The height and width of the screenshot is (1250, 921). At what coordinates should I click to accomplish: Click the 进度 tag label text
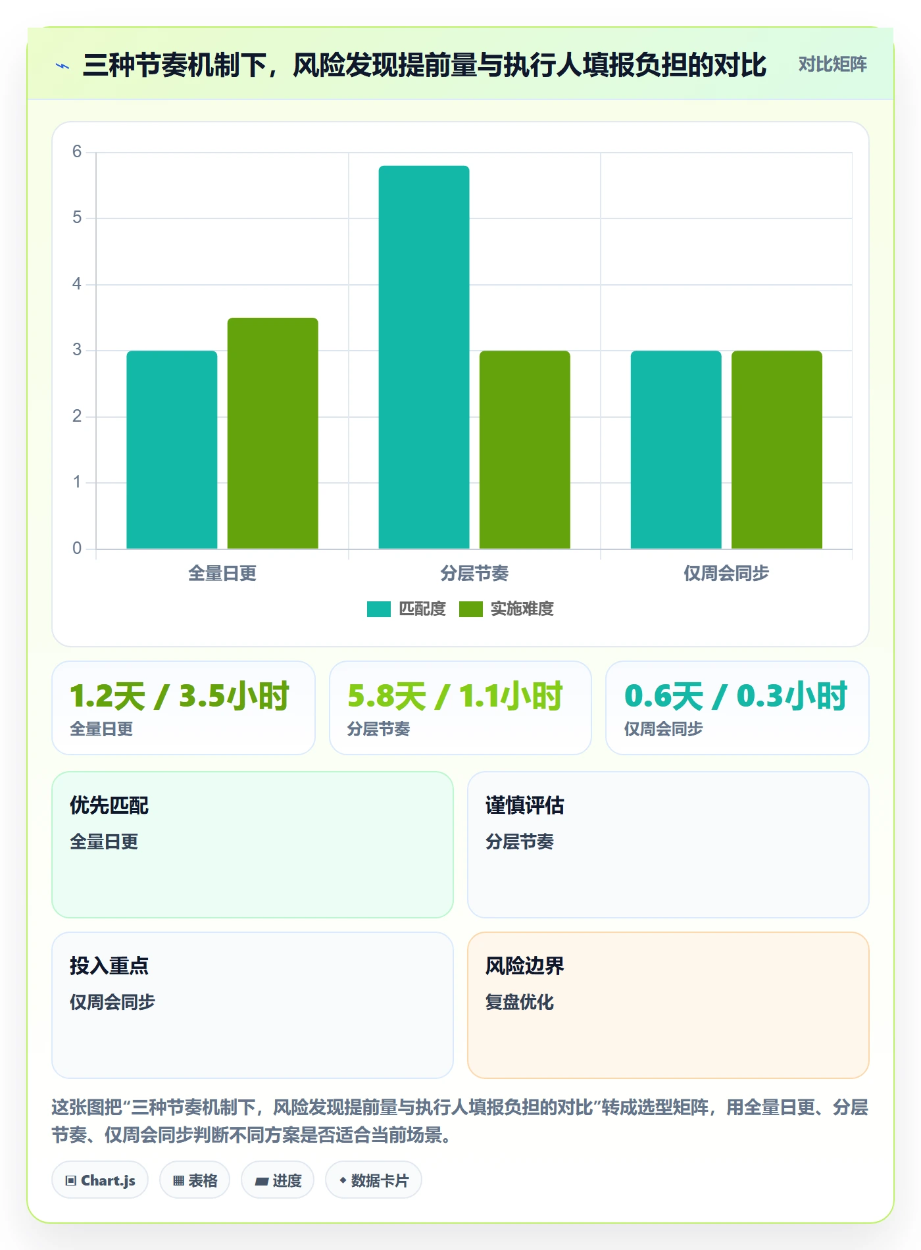(287, 1181)
